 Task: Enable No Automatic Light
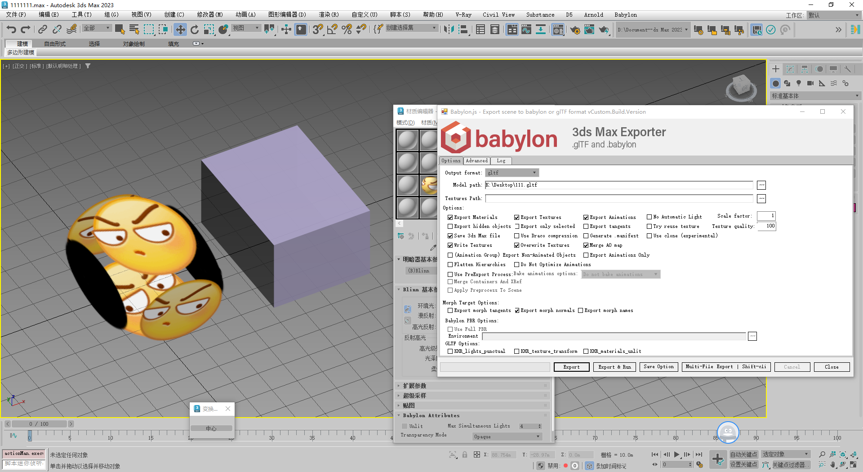[x=649, y=217]
